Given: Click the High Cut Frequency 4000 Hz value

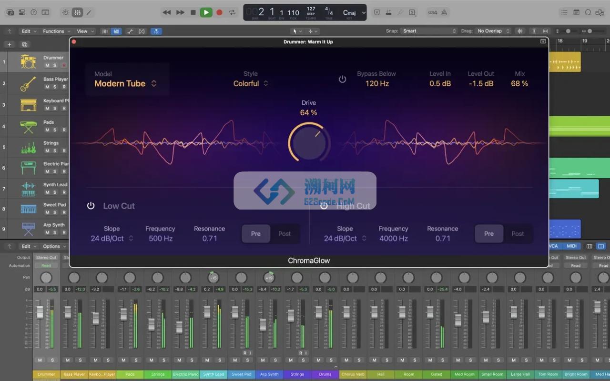Looking at the screenshot, I should tap(394, 239).
